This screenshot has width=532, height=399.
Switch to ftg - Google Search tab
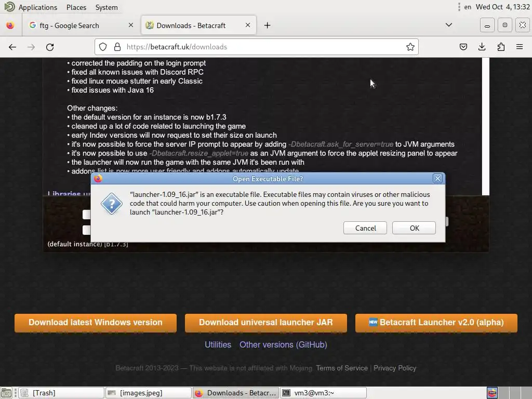pyautogui.click(x=81, y=25)
